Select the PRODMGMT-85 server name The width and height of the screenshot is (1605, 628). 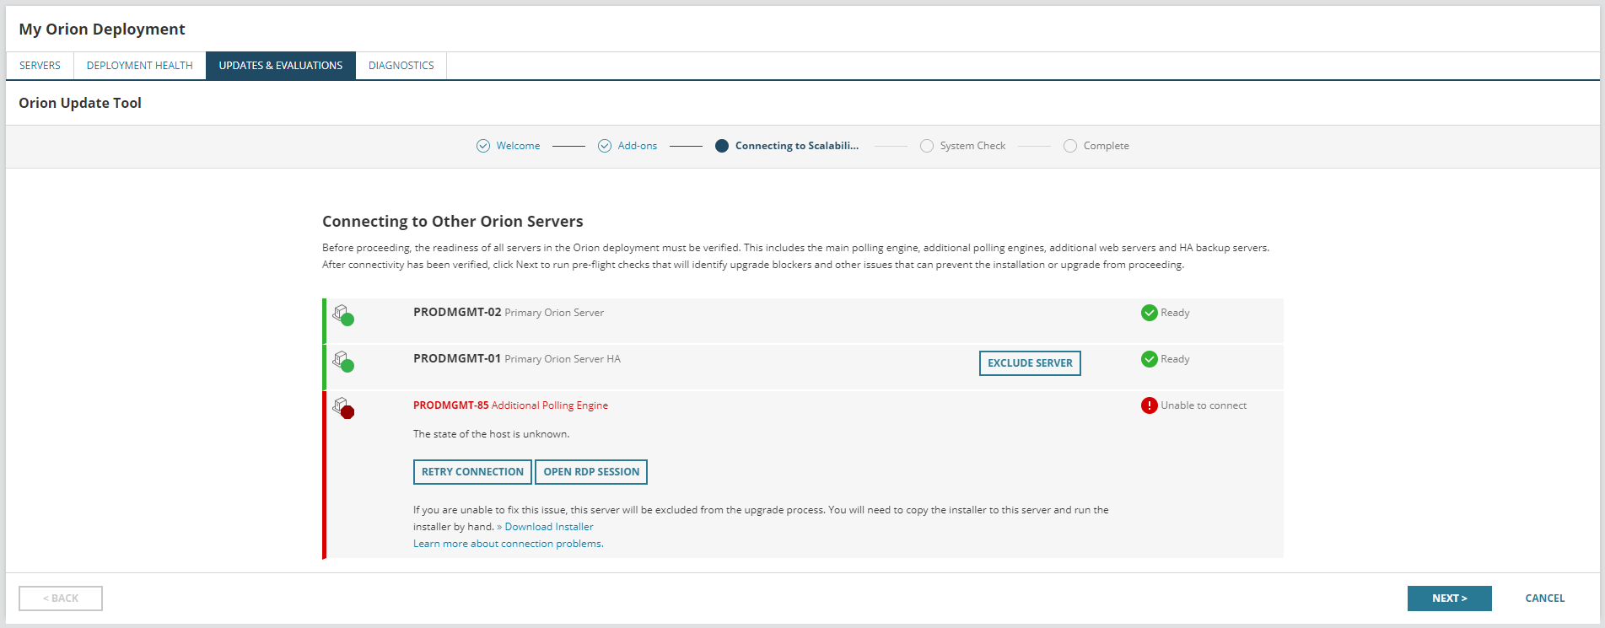[451, 405]
